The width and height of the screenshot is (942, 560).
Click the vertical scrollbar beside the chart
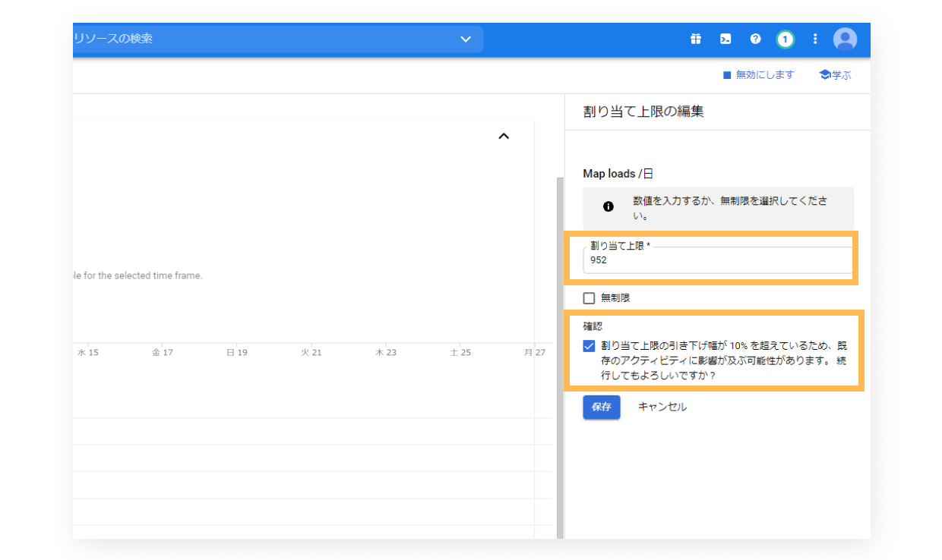coord(560,341)
